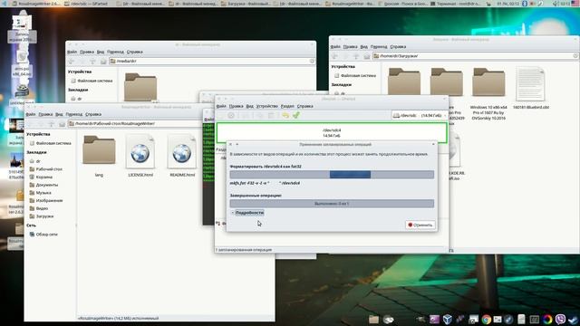Click the volume icon in the top panel
The image size is (580, 326).
tap(555, 4)
